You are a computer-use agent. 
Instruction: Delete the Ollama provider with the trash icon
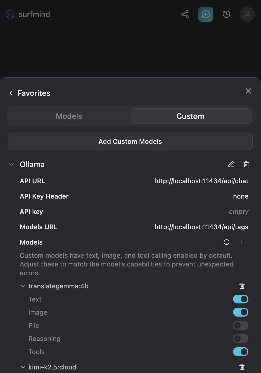246,164
